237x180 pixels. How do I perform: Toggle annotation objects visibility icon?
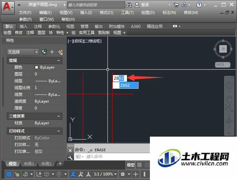(x=73, y=174)
